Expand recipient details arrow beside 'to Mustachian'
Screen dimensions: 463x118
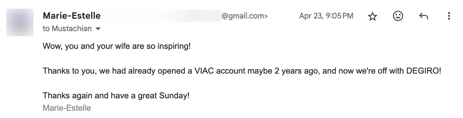click(x=98, y=29)
